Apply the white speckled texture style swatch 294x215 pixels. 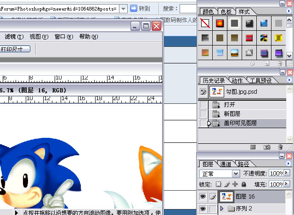249,53
